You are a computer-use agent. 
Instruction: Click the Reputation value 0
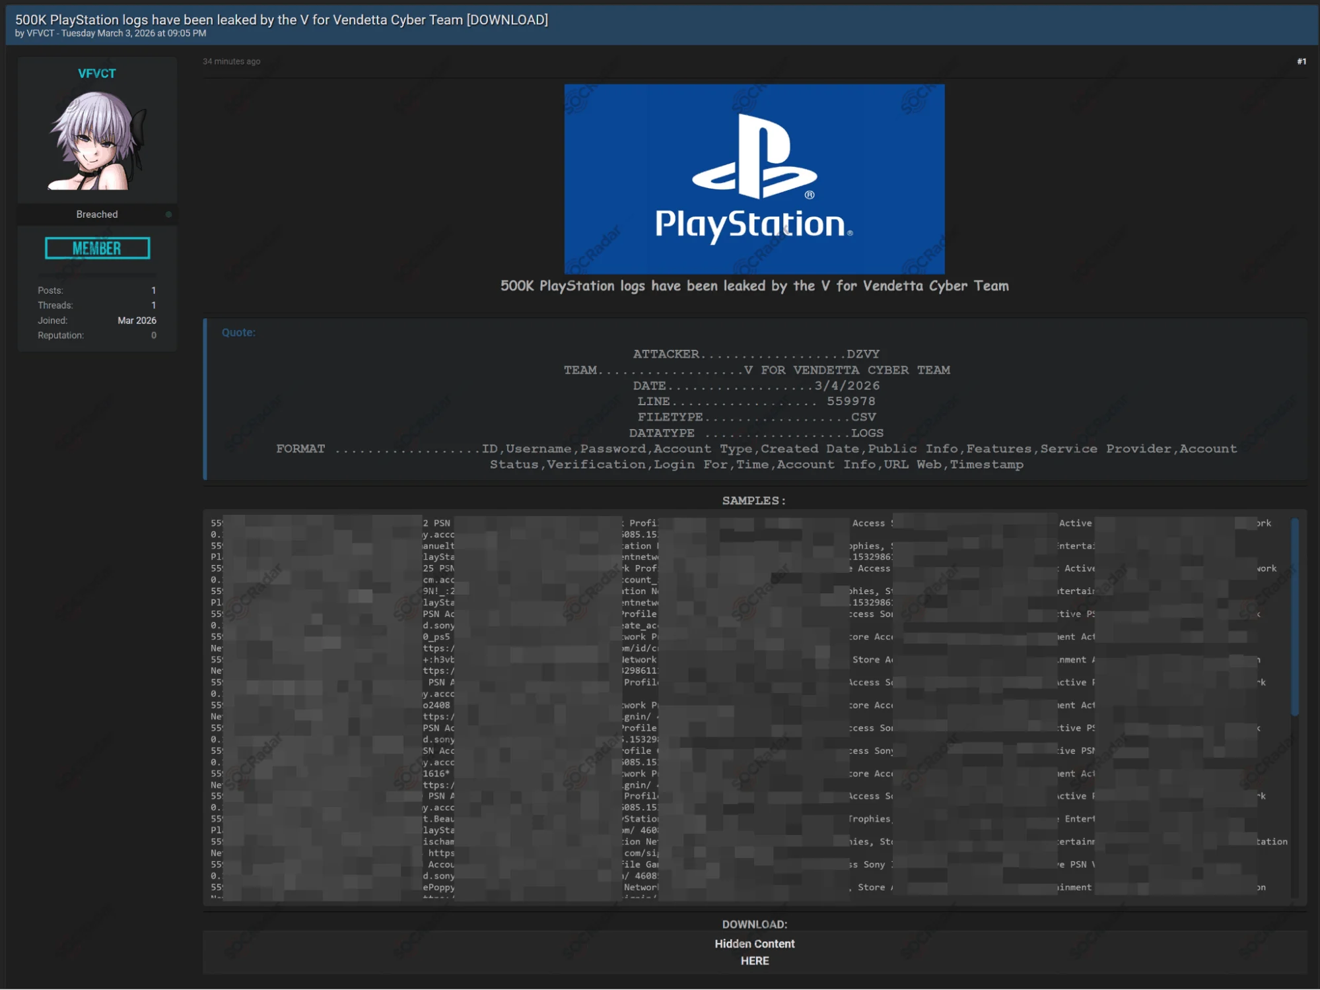click(154, 335)
